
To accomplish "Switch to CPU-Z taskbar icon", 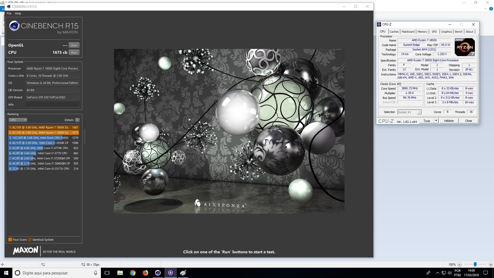I will (170, 273).
